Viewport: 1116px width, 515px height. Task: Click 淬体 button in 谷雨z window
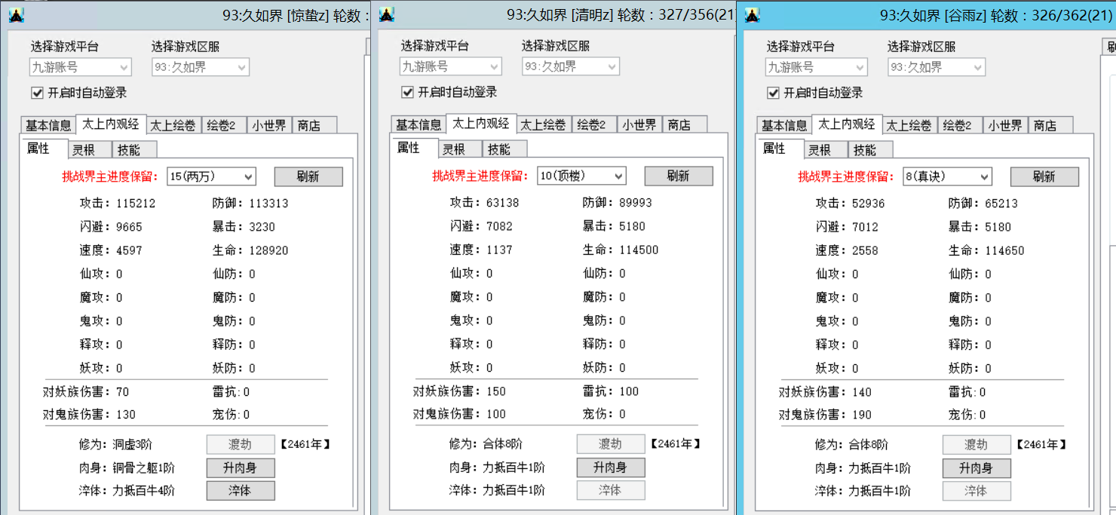point(976,490)
